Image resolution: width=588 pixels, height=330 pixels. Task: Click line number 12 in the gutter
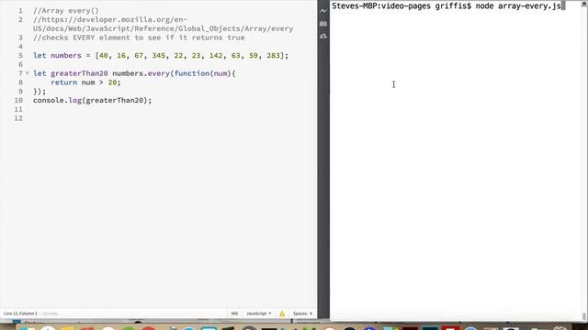[x=18, y=118]
